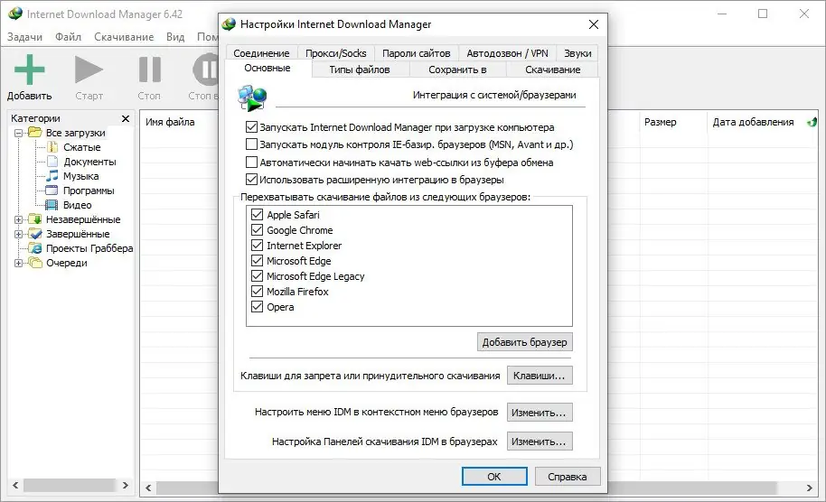
Task: Click the Добавить браузер button
Action: click(x=525, y=342)
